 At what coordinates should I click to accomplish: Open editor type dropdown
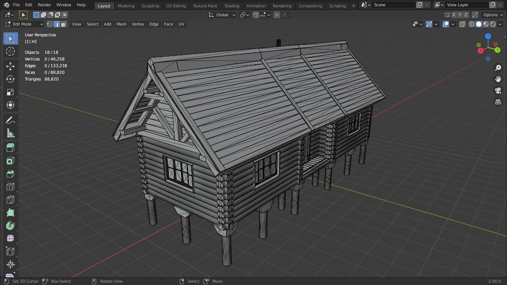[x=9, y=15]
